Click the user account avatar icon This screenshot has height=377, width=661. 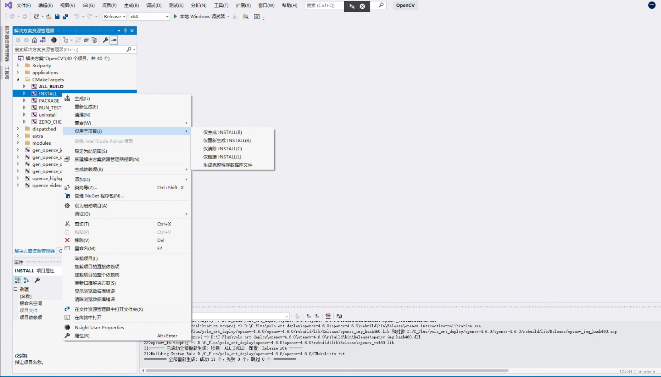pyautogui.click(x=652, y=5)
